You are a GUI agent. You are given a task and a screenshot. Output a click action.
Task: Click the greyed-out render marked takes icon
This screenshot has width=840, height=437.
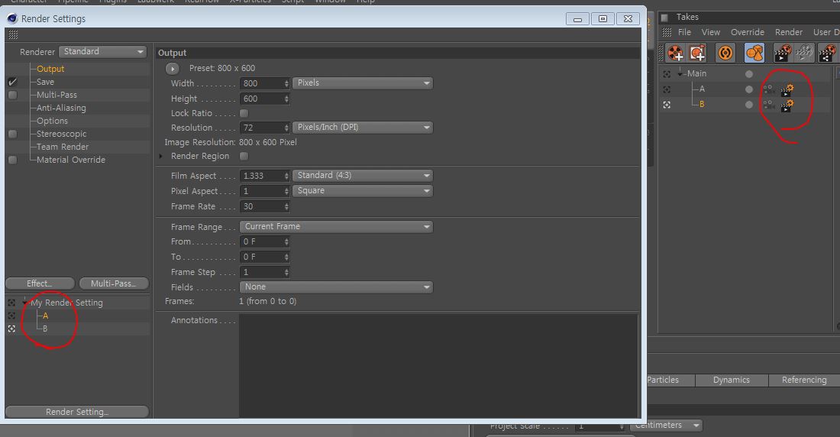click(804, 53)
